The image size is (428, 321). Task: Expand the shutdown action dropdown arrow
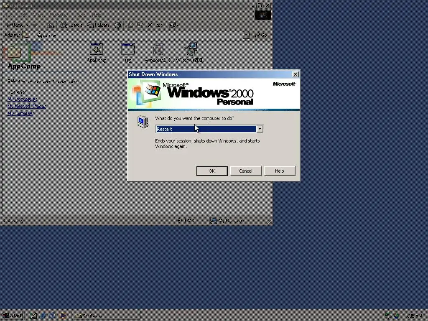(x=260, y=129)
